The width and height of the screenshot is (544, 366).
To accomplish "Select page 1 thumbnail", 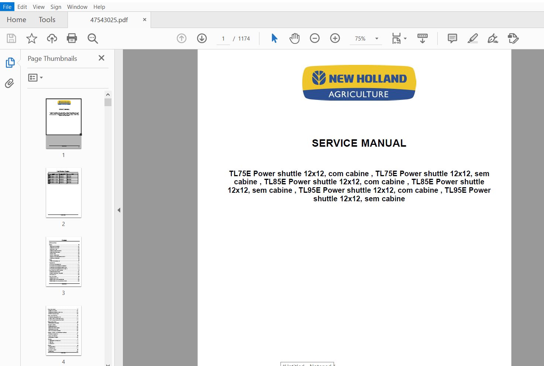I will [x=63, y=123].
